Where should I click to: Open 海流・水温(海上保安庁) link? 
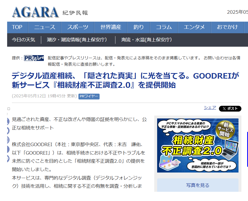pyautogui.click(x=147, y=40)
